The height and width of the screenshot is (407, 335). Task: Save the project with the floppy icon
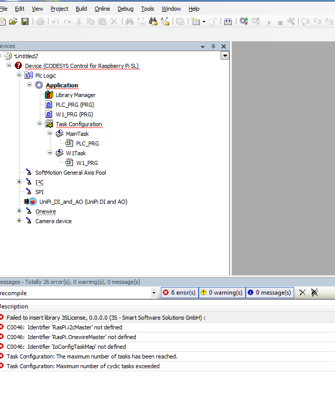click(25, 21)
